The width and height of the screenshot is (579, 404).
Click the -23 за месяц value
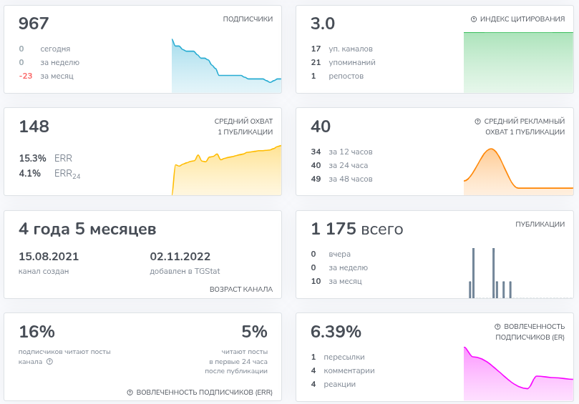(x=46, y=76)
